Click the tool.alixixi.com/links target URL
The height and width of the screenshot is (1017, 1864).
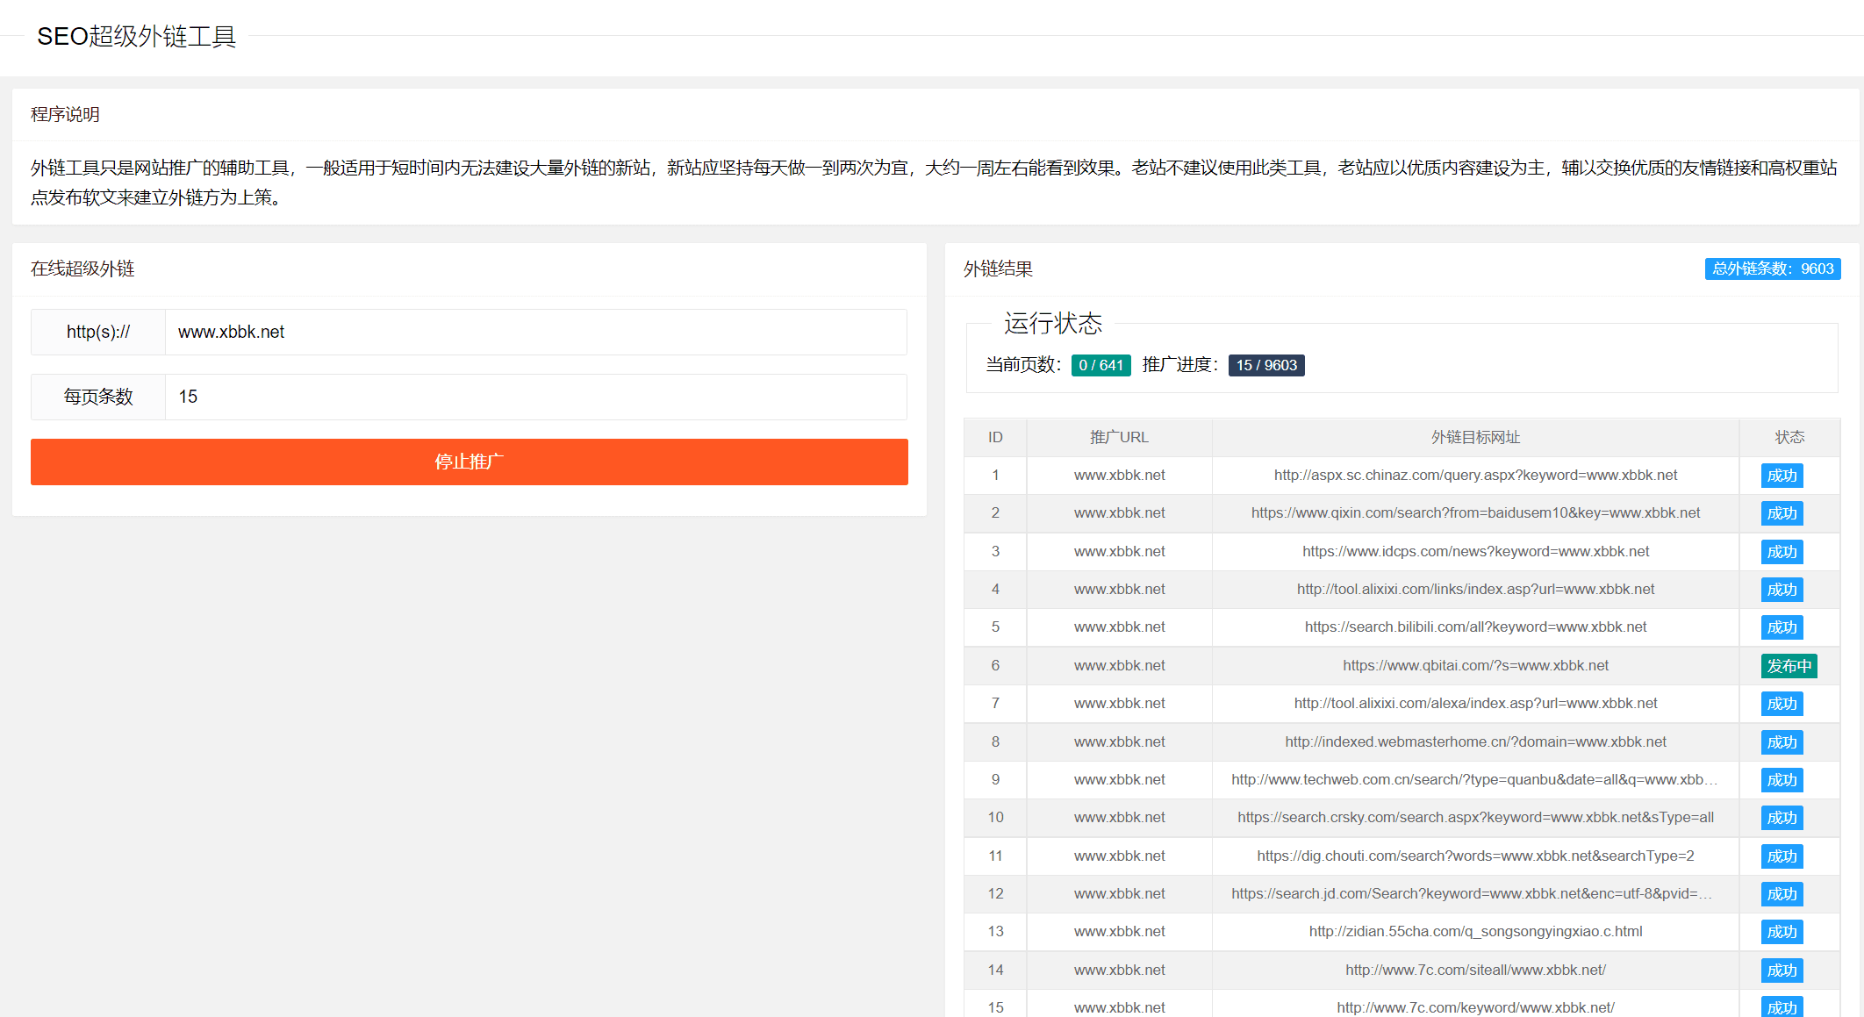1475,589
